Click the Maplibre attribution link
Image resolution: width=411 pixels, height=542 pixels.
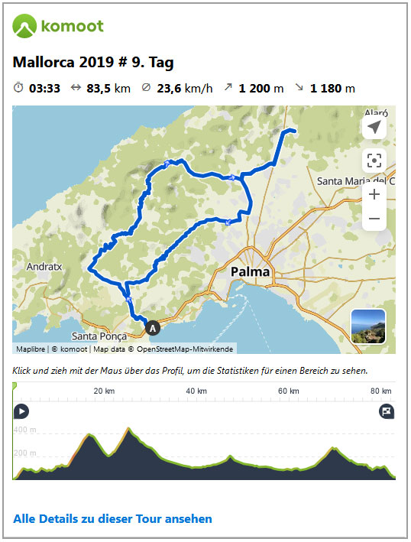pos(31,349)
